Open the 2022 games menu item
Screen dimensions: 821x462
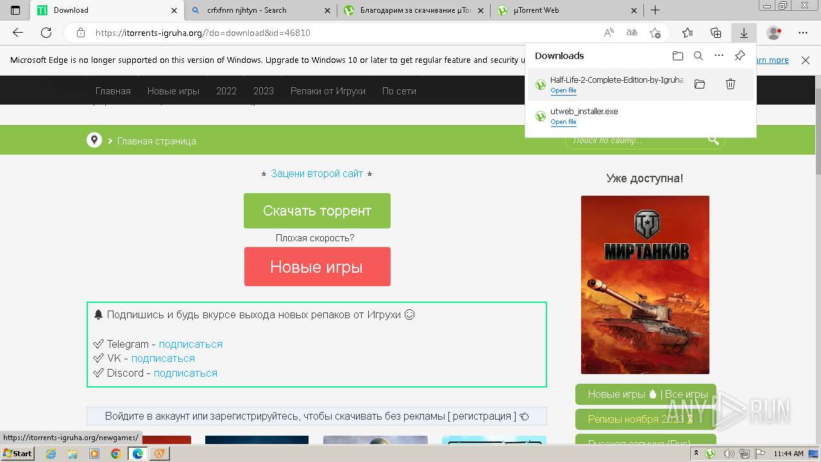226,91
